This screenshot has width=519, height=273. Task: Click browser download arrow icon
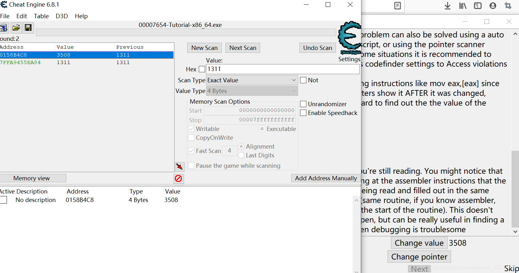tap(447, 6)
